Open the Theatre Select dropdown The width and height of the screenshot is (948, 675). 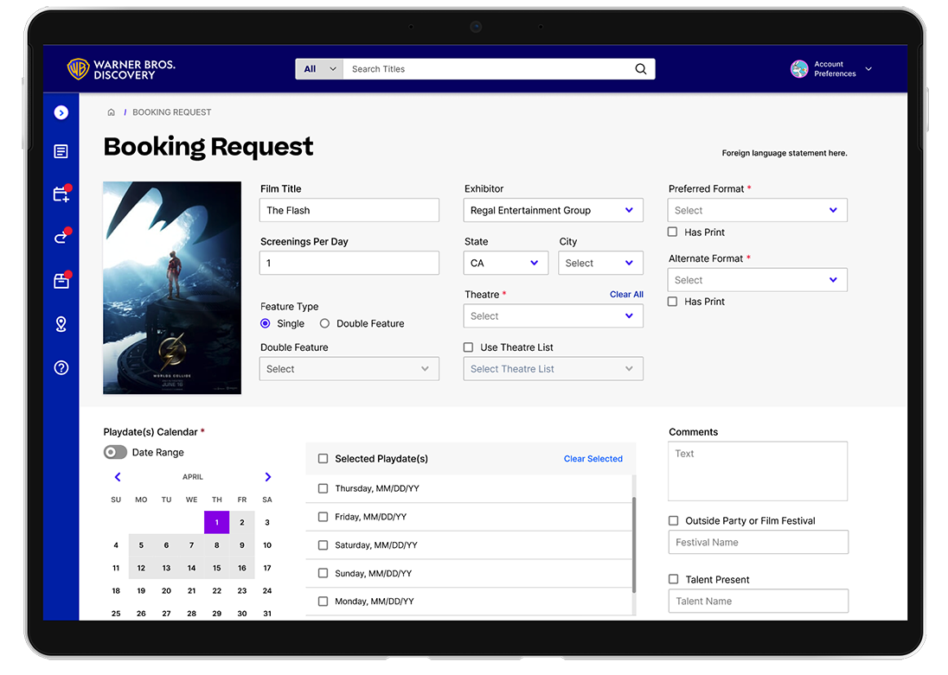pyautogui.click(x=554, y=316)
